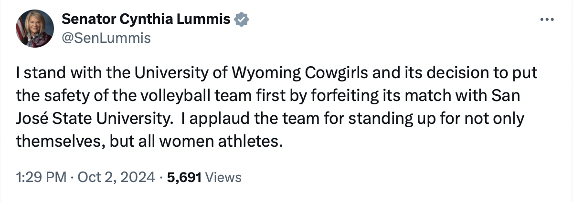Click the 5,691 view count number
The height and width of the screenshot is (202, 573).
click(186, 178)
